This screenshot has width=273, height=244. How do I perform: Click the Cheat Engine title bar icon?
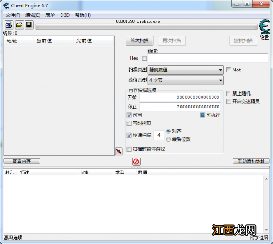click(x=6, y=6)
